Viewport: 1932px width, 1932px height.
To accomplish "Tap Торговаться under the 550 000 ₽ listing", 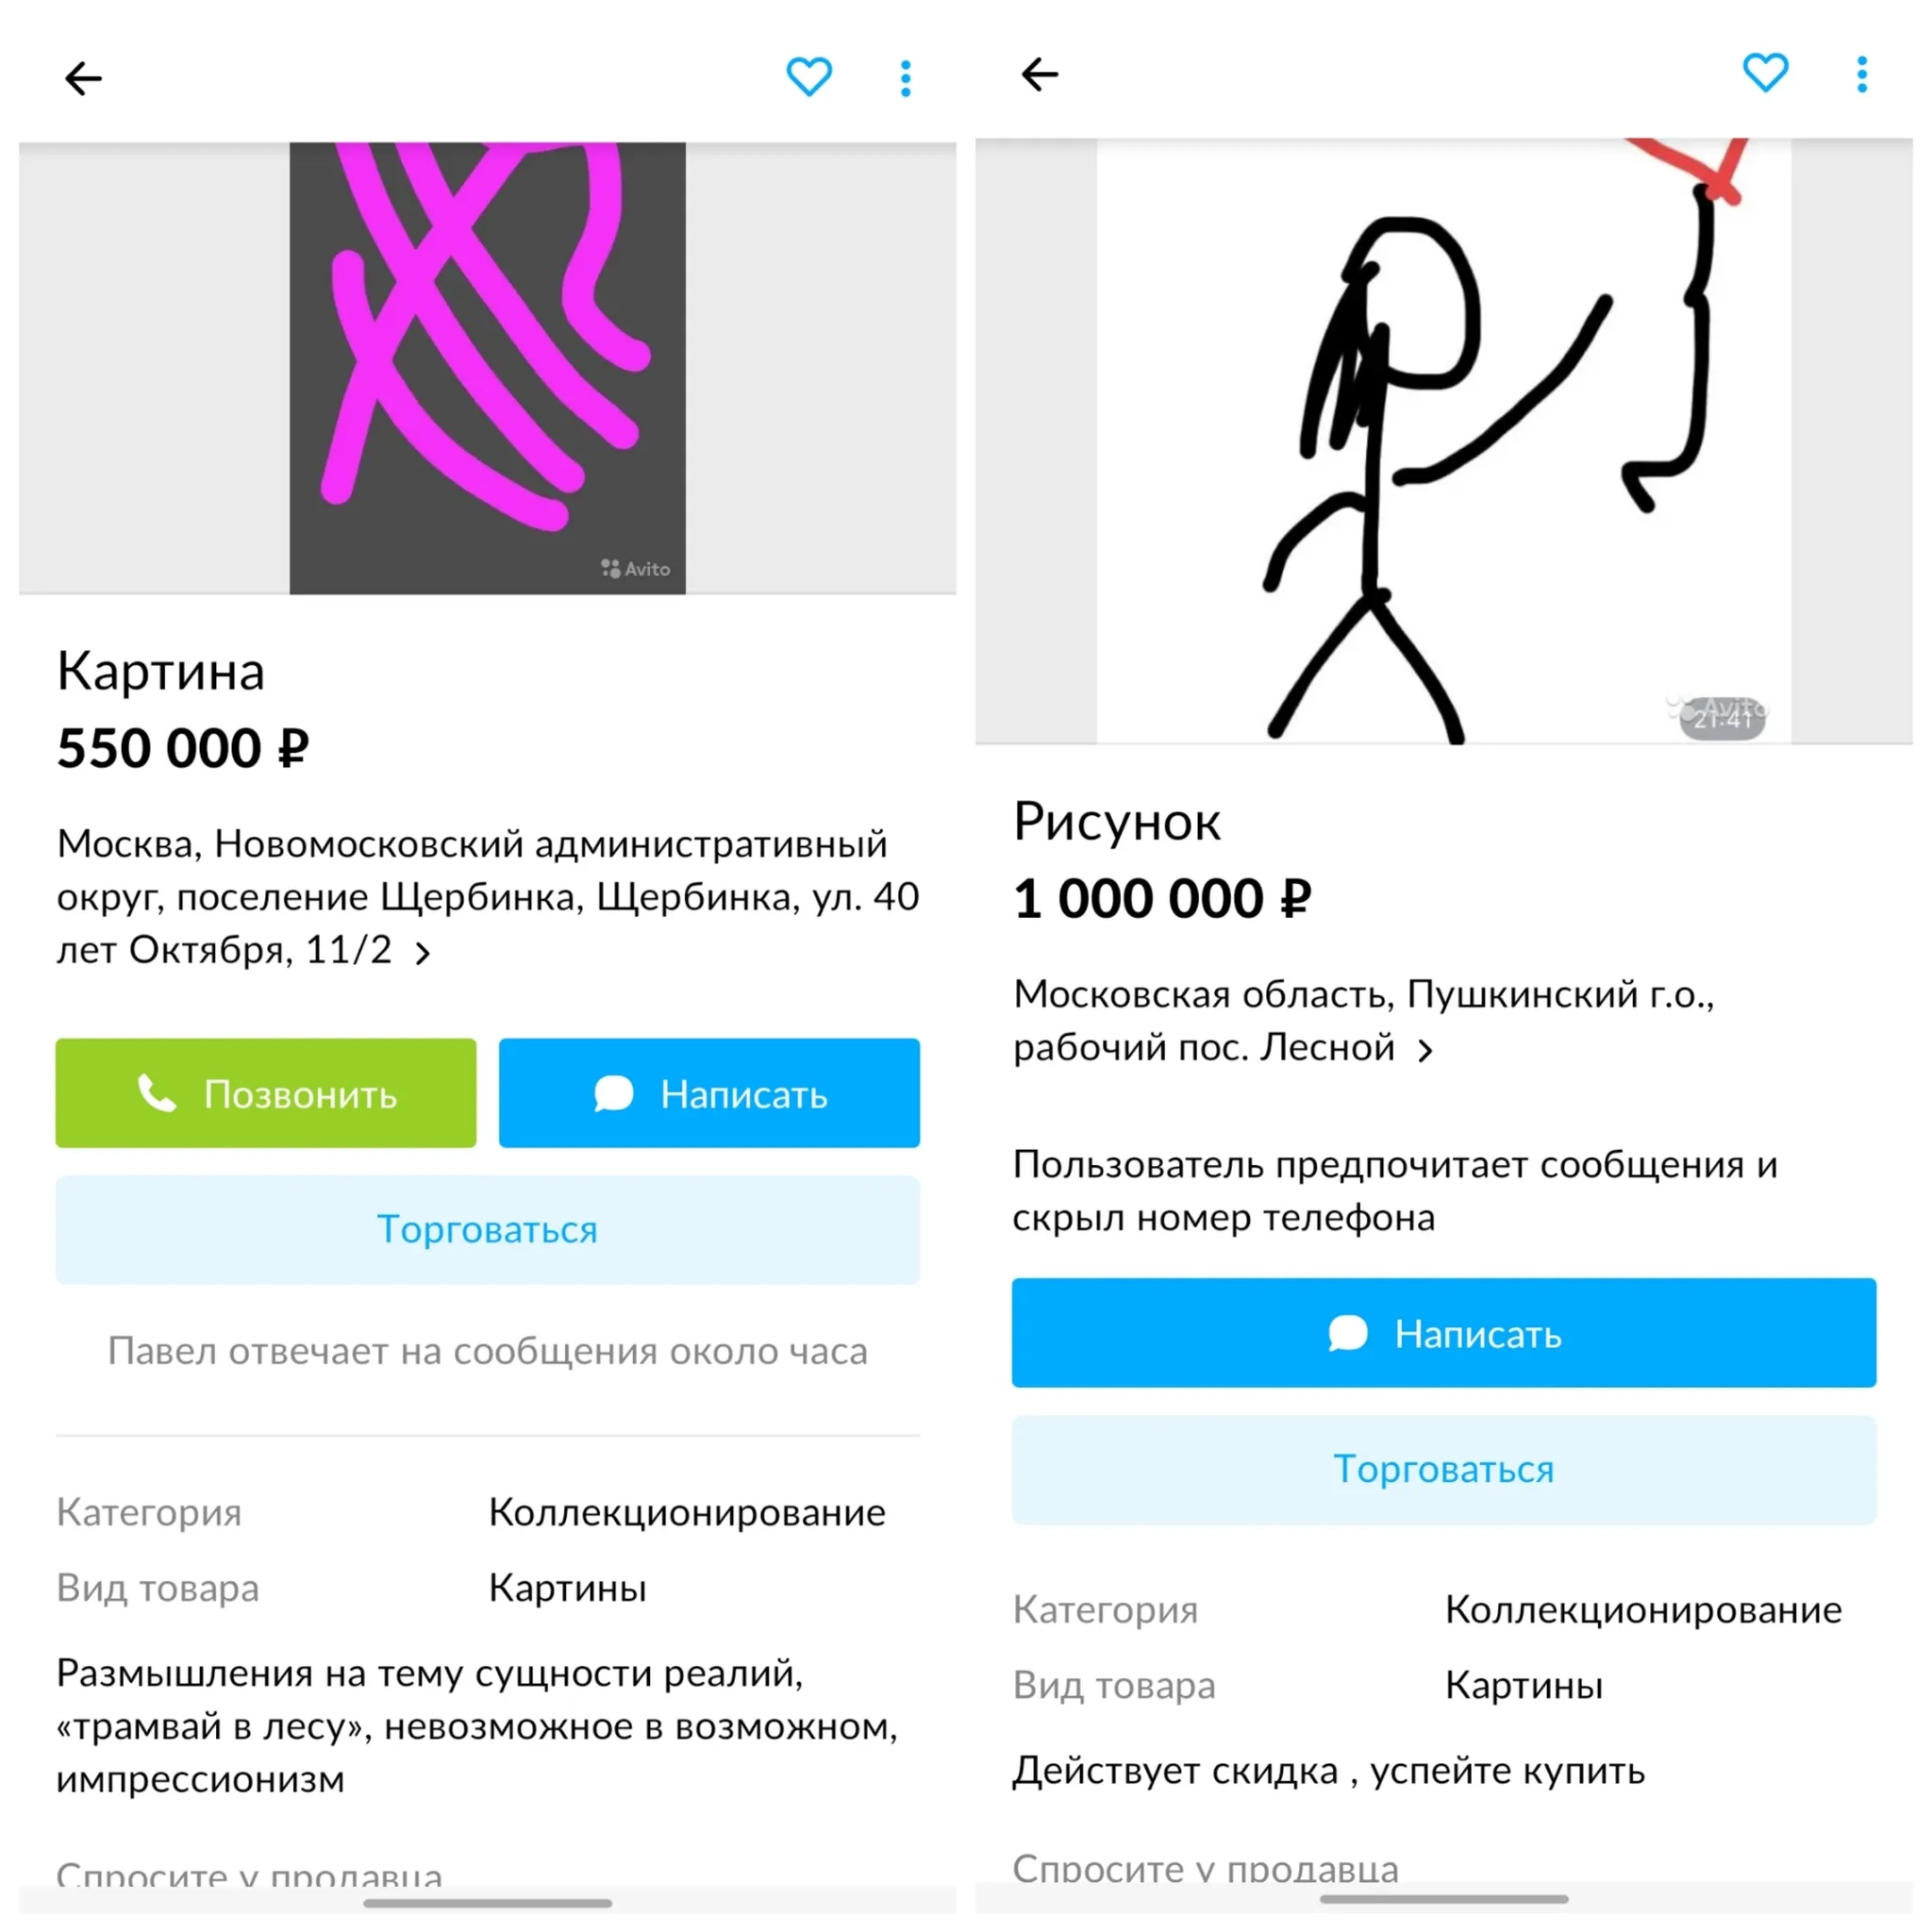I will tap(488, 1230).
